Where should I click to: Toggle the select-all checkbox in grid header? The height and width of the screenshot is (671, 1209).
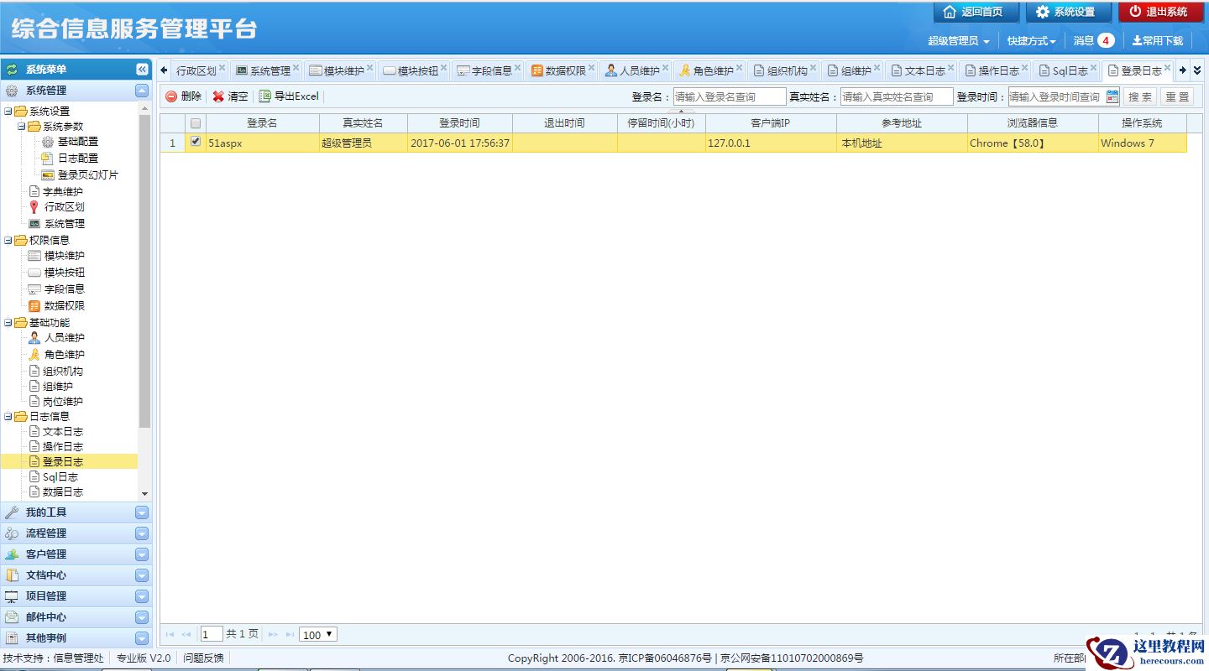(196, 123)
